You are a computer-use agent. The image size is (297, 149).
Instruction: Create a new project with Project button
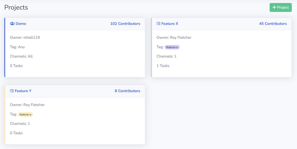tap(281, 7)
